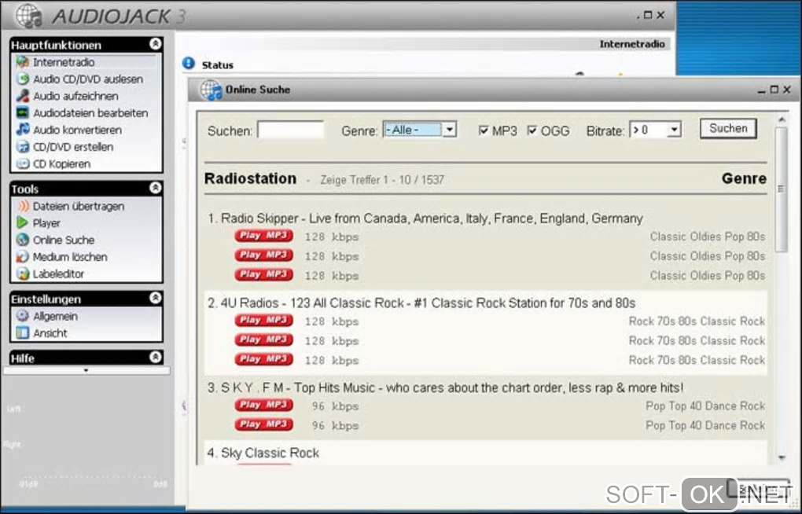
Task: Toggle the OGG checkbox
Action: click(x=532, y=131)
